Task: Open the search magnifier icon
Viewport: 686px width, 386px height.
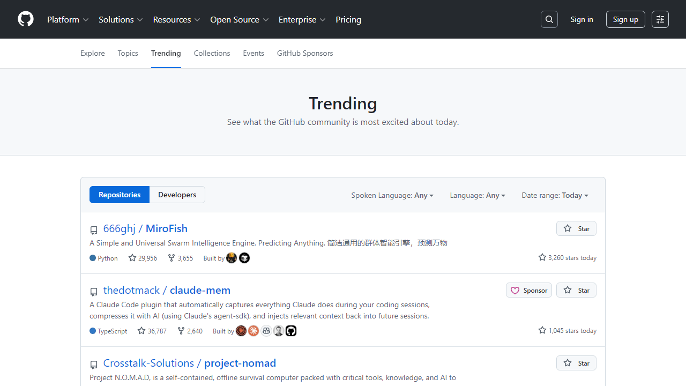Action: click(x=549, y=19)
